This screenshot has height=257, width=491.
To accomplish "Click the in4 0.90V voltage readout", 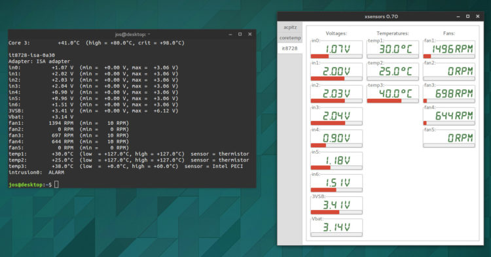I will [x=336, y=138].
